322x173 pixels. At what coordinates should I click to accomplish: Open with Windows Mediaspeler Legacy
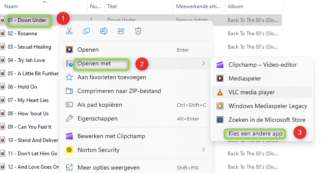tap(262, 106)
